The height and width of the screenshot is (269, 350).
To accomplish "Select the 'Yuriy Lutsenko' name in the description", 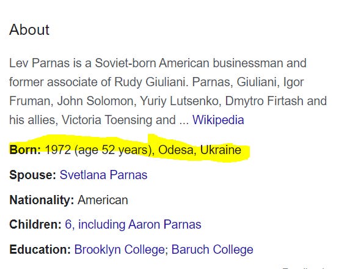I will point(180,101).
